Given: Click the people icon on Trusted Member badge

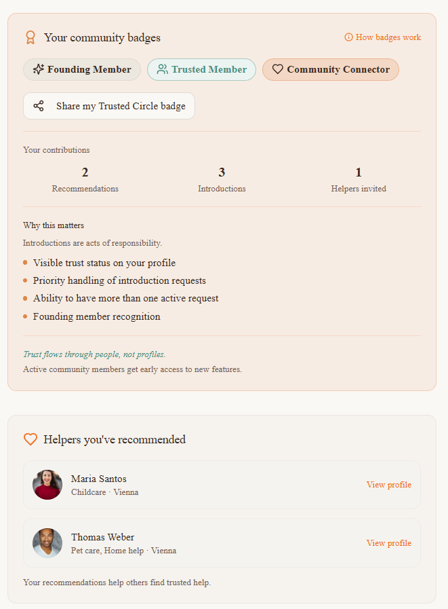Looking at the screenshot, I should [162, 69].
